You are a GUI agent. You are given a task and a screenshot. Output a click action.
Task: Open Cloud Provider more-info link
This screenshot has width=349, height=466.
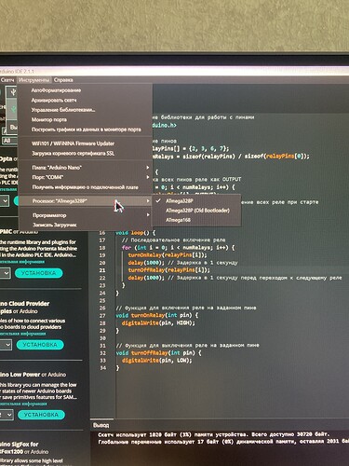[x=23, y=334]
